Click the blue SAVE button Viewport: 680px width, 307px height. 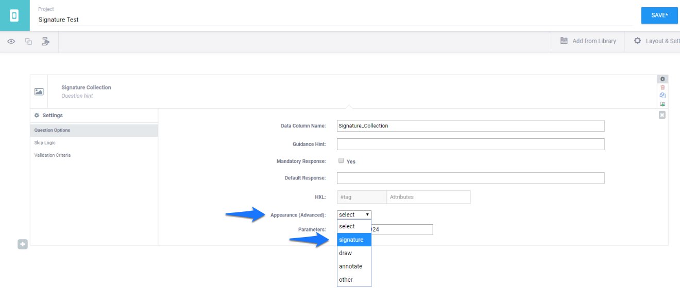coord(659,15)
